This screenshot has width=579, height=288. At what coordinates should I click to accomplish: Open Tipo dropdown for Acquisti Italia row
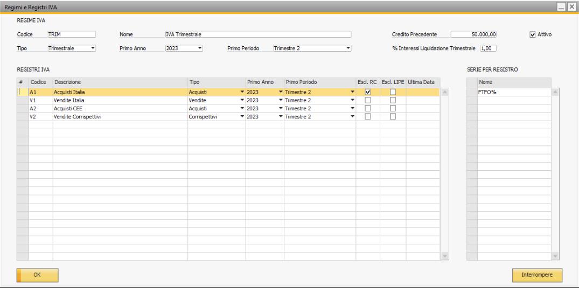click(242, 92)
